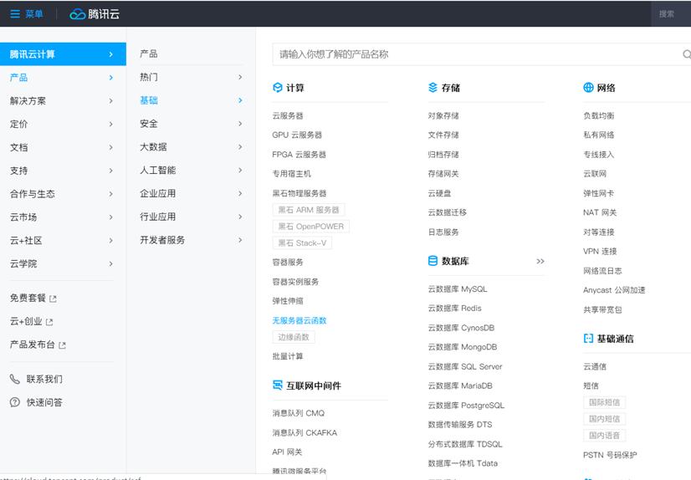Click 国内语音 tag
The image size is (691, 480).
tap(604, 436)
